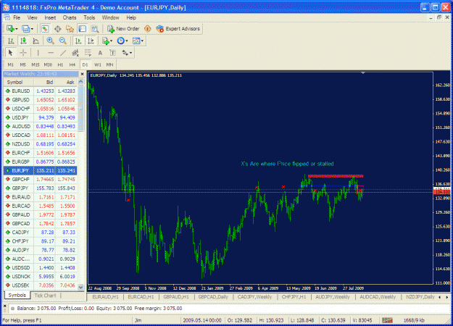The height and width of the screenshot is (326, 453).
Task: Select the Horizontal Line drawing tool
Action: (x=51, y=53)
